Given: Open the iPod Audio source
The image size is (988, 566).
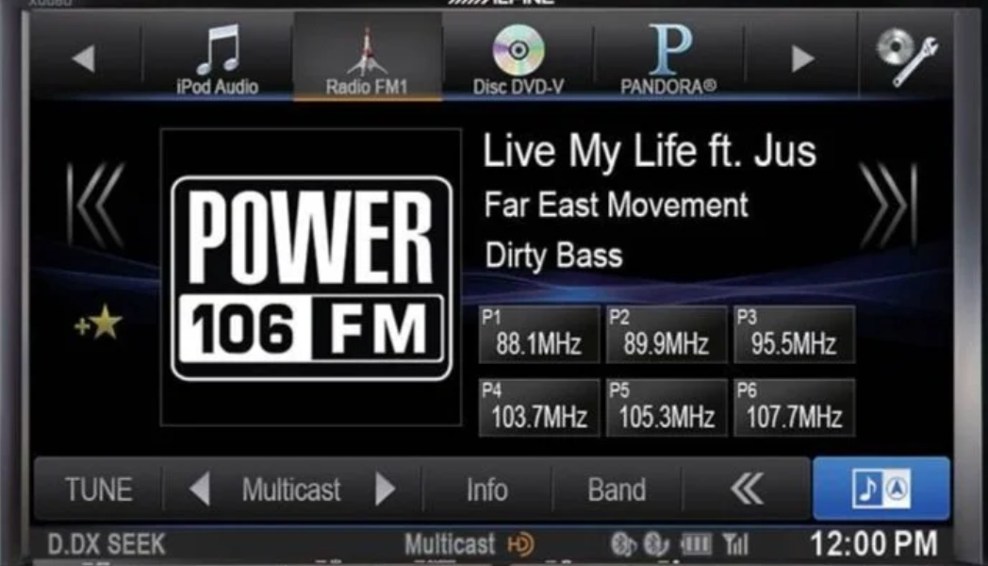Looking at the screenshot, I should pyautogui.click(x=218, y=58).
